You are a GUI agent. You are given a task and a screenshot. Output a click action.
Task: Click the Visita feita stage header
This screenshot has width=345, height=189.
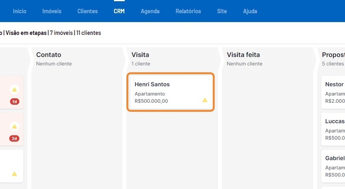tap(244, 55)
